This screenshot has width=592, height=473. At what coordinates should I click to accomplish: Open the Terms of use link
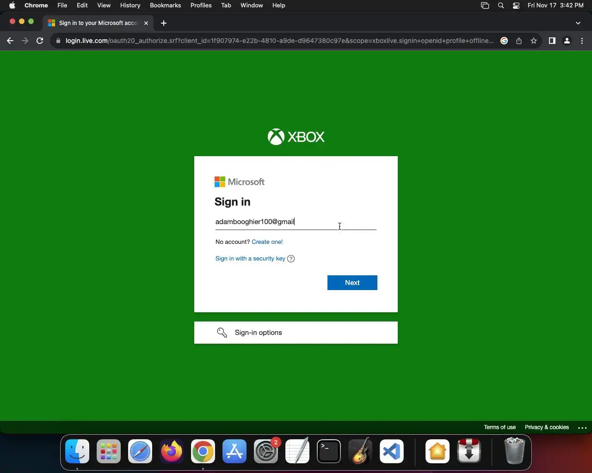pyautogui.click(x=499, y=427)
